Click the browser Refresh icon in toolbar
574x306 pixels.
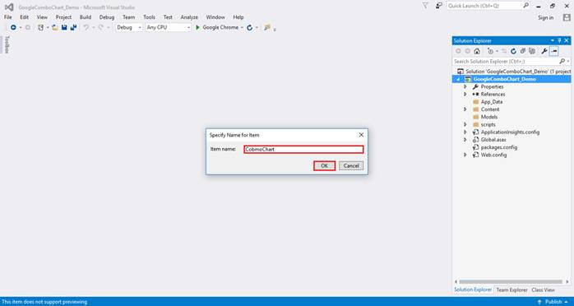tap(250, 27)
